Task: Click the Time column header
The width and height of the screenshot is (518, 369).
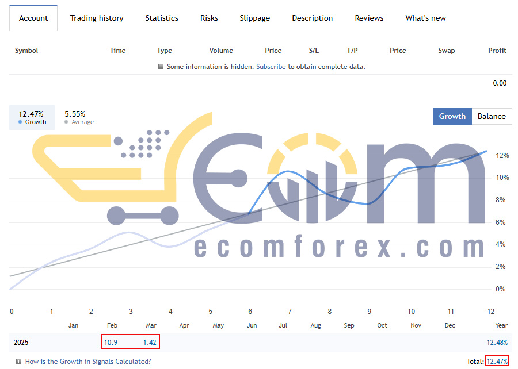Action: click(x=117, y=51)
